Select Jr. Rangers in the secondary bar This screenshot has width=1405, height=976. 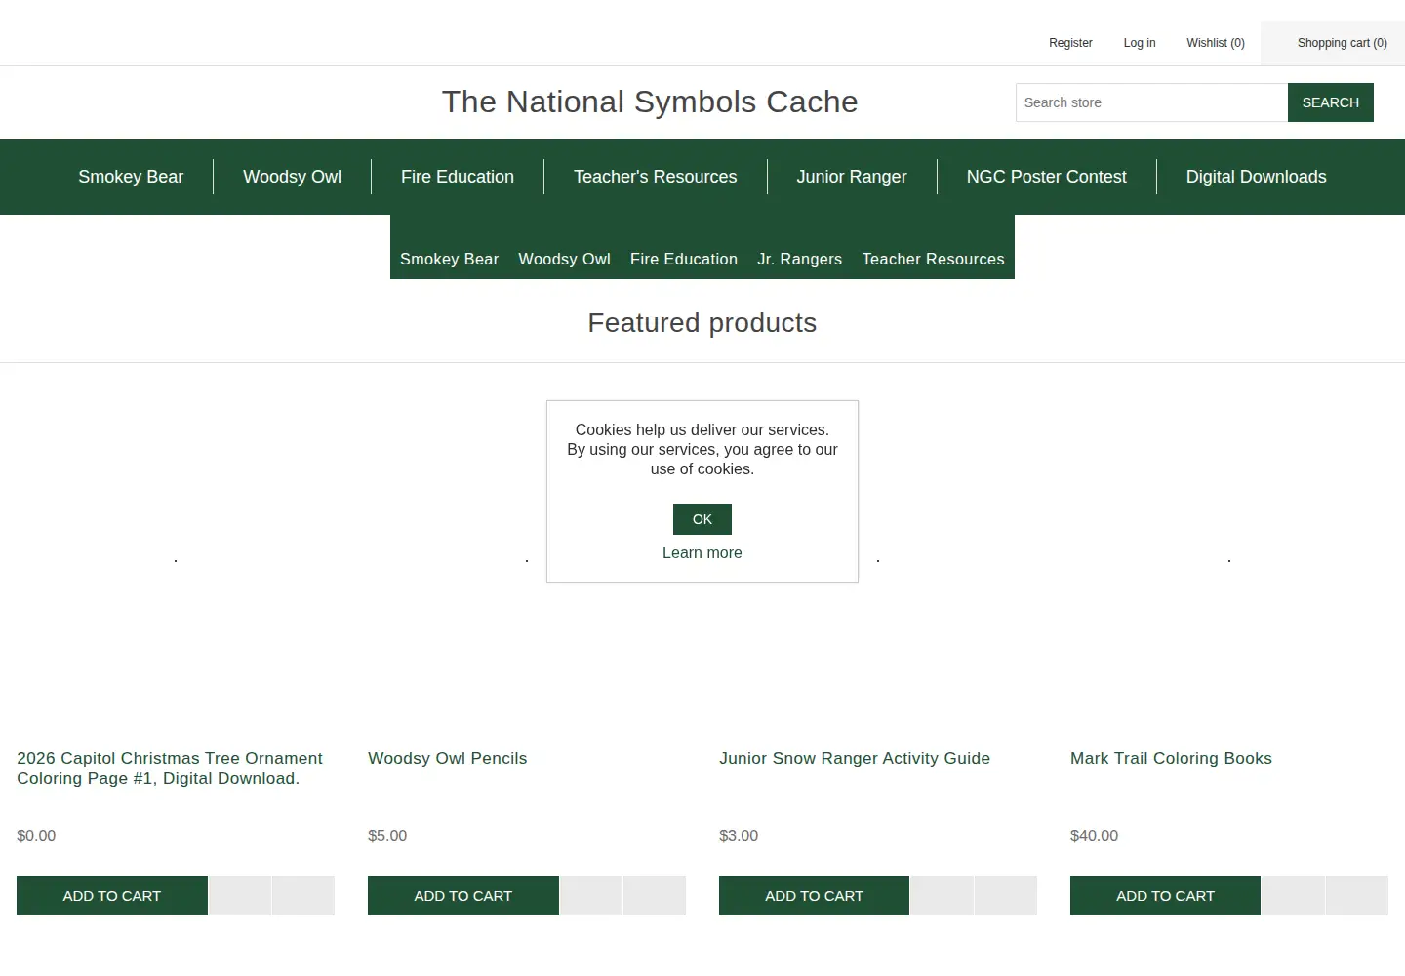[x=799, y=259]
